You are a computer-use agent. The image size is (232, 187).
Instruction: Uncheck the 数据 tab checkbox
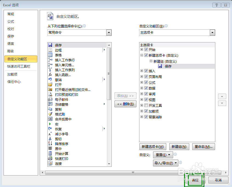[146, 88]
